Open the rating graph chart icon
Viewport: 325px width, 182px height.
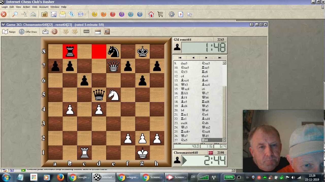pos(54,14)
